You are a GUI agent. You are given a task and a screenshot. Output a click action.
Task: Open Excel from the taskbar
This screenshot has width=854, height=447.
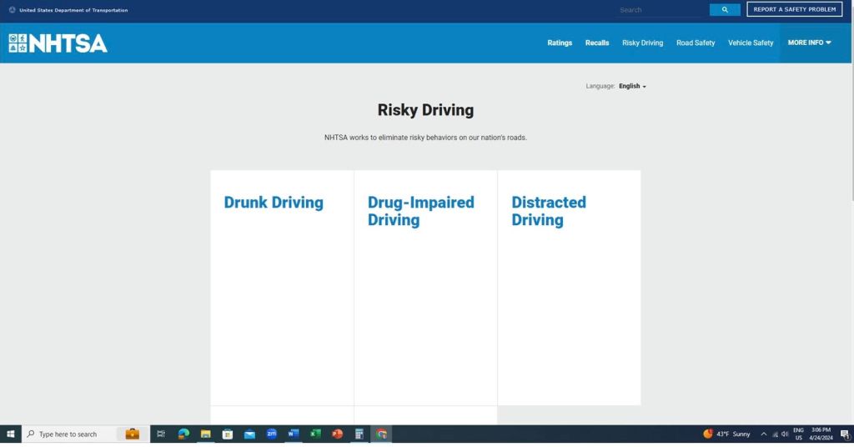(x=315, y=434)
